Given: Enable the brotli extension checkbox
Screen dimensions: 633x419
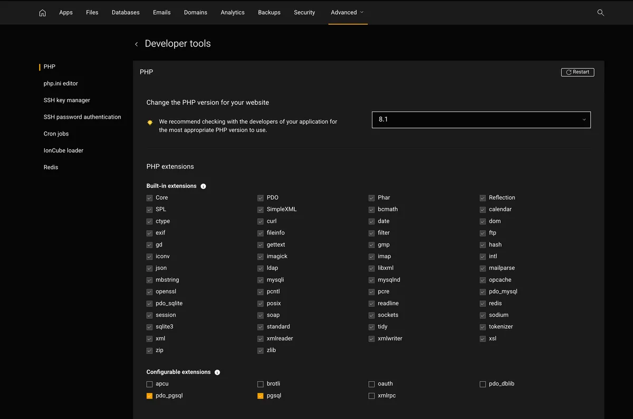Looking at the screenshot, I should tap(261, 384).
